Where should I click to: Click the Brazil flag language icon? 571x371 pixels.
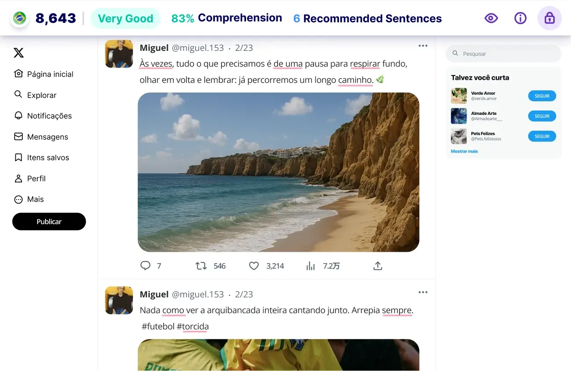pyautogui.click(x=19, y=18)
